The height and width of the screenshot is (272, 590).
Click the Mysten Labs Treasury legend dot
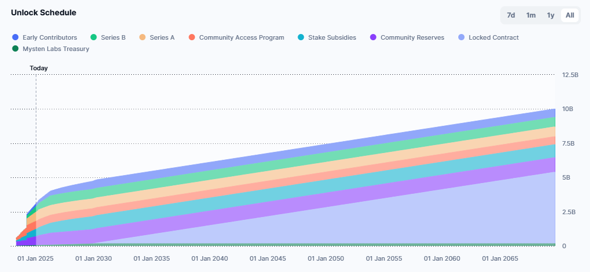15,49
